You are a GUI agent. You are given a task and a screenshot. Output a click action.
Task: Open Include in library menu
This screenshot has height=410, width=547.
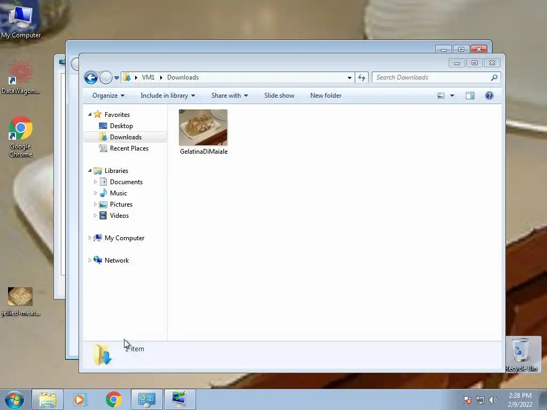168,96
